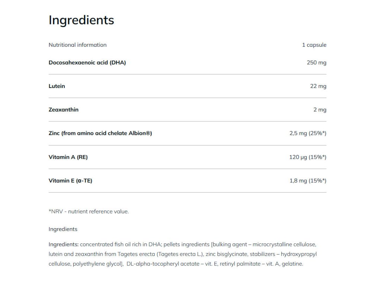
Task: Select the Zeaxanthin row label
Action: point(63,109)
